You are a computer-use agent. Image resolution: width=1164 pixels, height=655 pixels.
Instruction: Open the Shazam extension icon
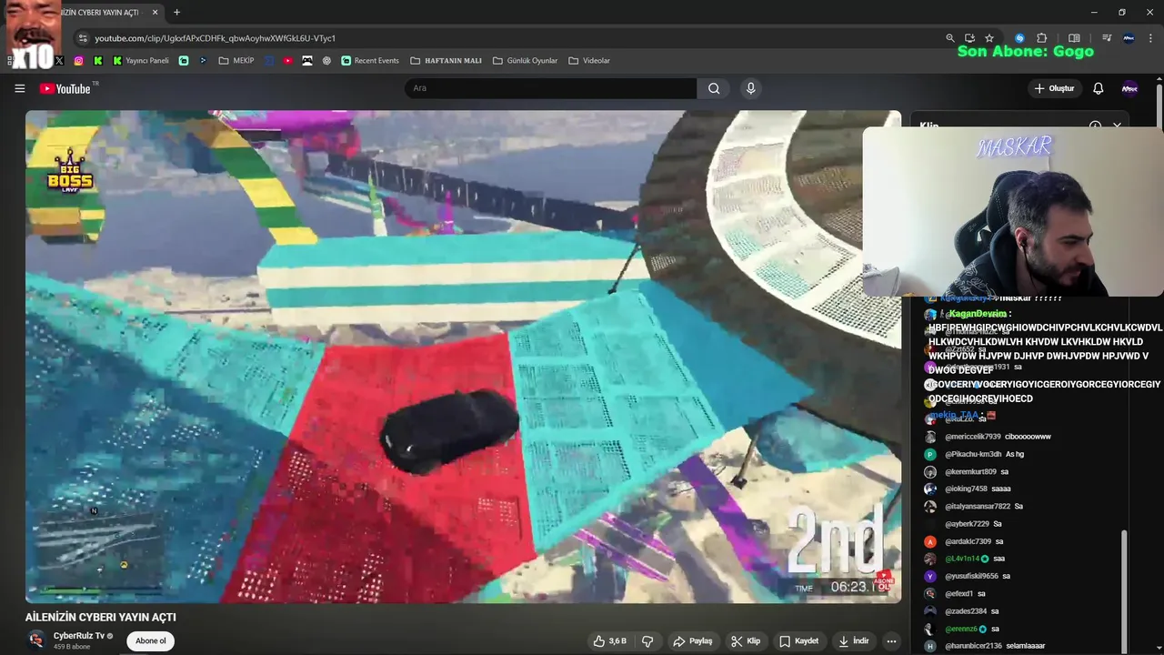1019,38
